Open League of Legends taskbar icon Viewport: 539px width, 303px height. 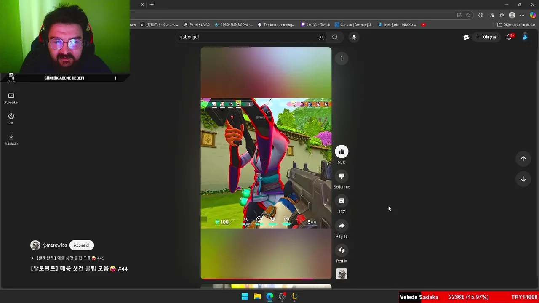pyautogui.click(x=294, y=296)
